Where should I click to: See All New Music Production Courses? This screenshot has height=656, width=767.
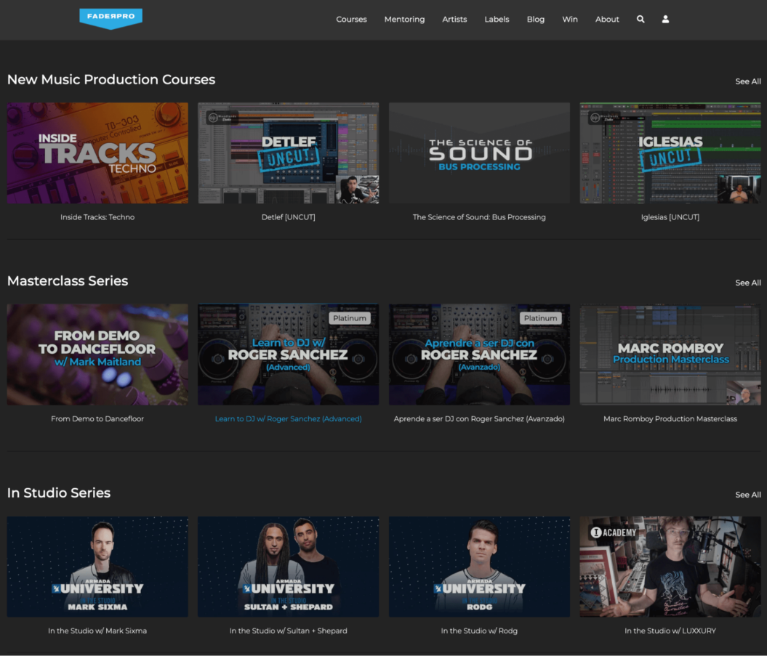tap(748, 81)
